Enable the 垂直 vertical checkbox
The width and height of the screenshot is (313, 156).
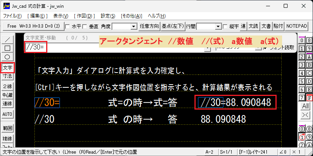click(x=85, y=26)
